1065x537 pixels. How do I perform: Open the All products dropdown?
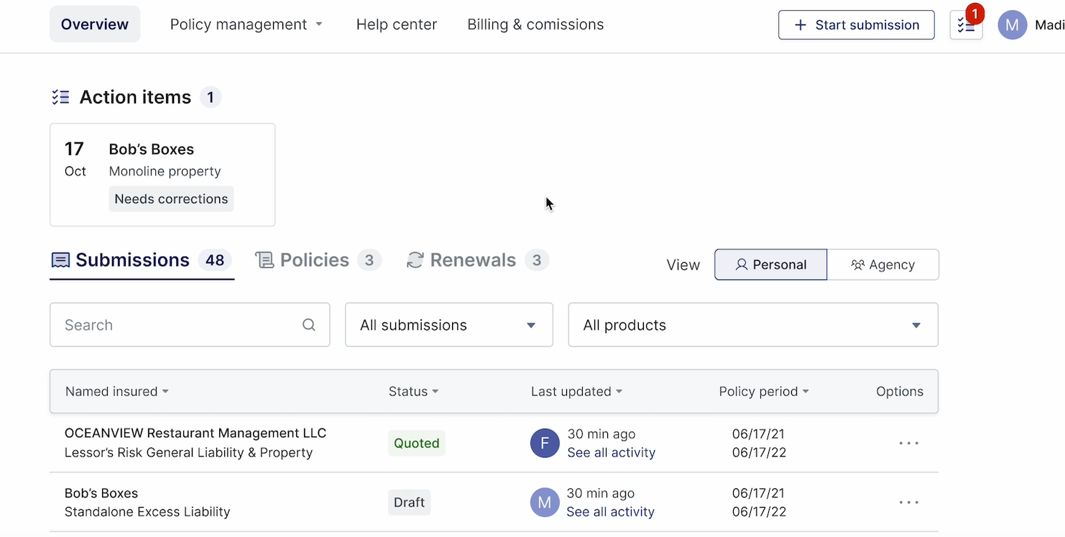tap(752, 325)
